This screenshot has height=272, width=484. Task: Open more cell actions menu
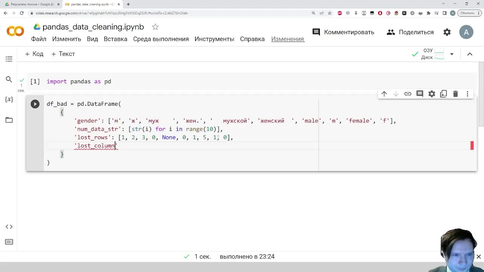pyautogui.click(x=467, y=94)
